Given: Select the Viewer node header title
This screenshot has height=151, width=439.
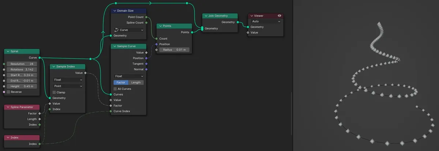Looking at the screenshot, I should [259, 16].
